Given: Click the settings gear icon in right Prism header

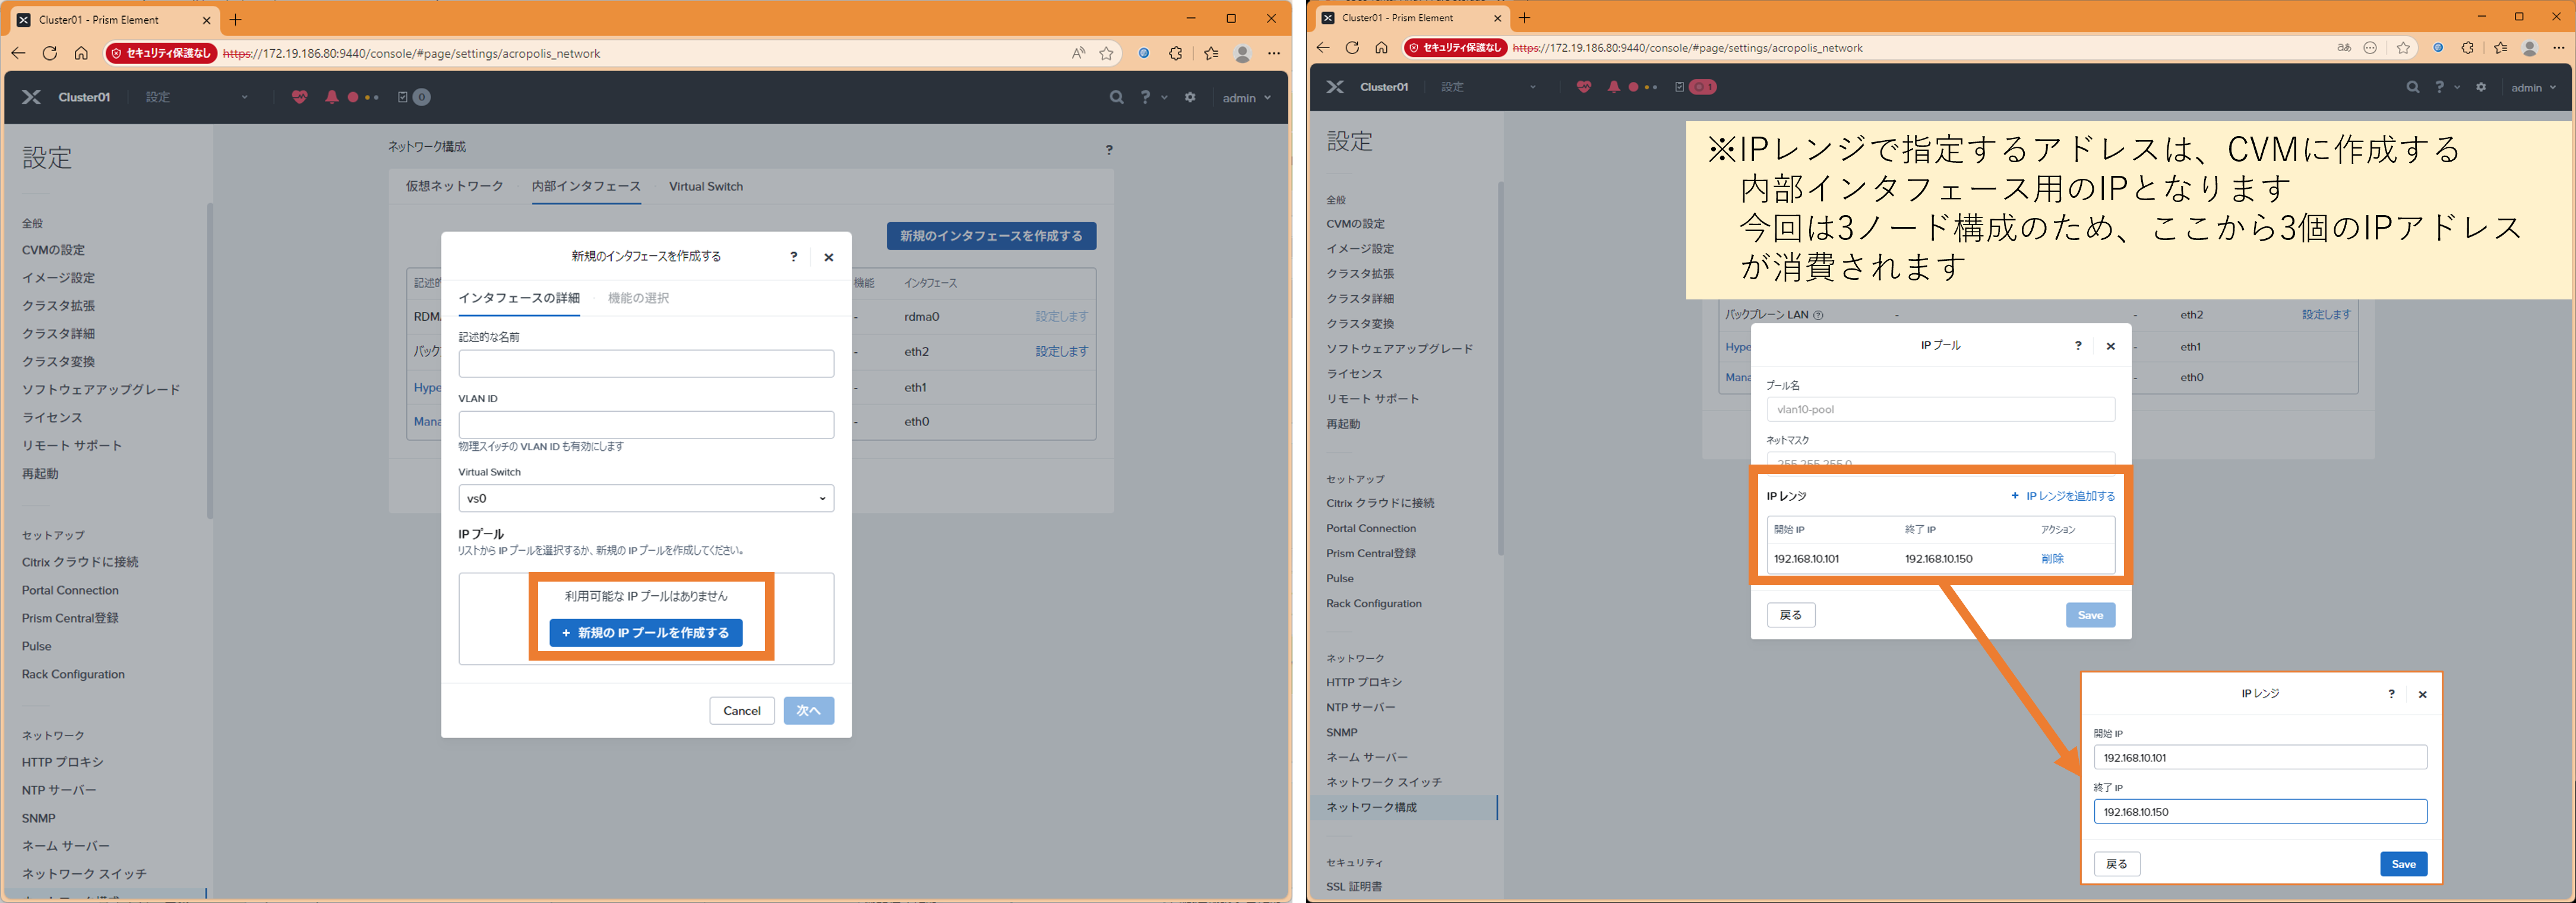Looking at the screenshot, I should coord(2480,87).
